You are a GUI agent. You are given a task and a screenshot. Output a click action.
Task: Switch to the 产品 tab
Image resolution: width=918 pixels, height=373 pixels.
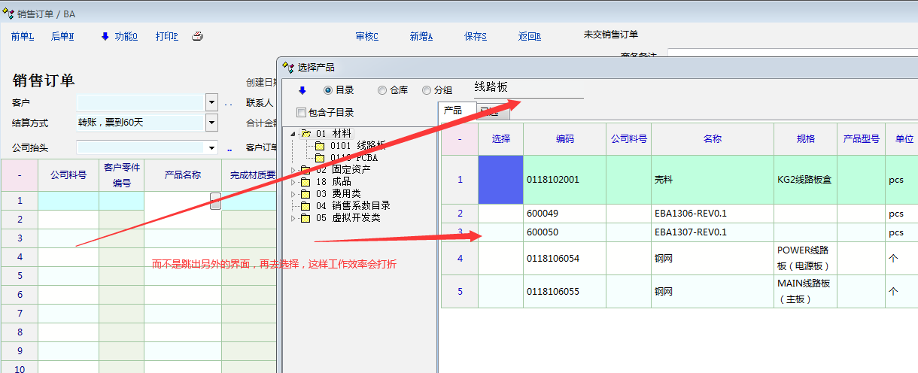coord(453,111)
